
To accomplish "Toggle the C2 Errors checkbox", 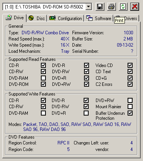I will tap(130, 84).
